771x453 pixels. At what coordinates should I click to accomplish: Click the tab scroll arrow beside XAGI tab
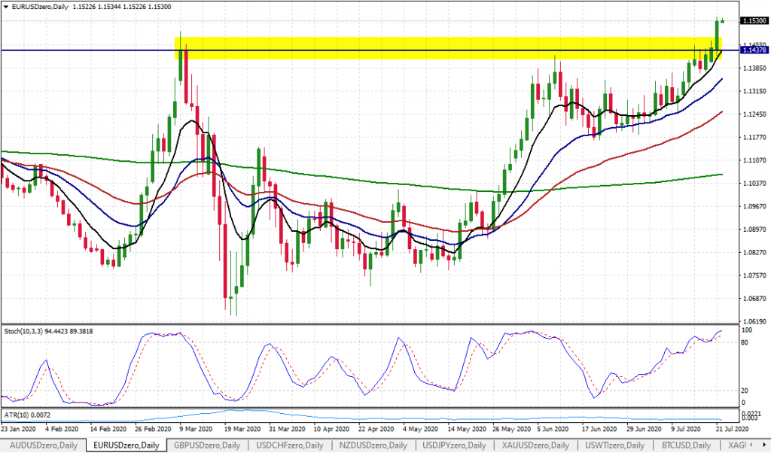coord(765,445)
